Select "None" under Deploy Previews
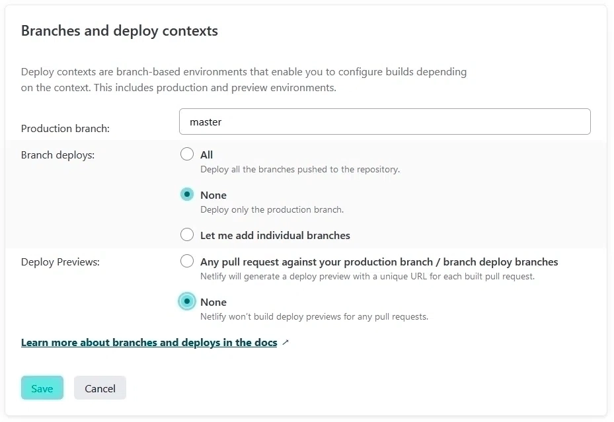The image size is (614, 422). click(186, 302)
